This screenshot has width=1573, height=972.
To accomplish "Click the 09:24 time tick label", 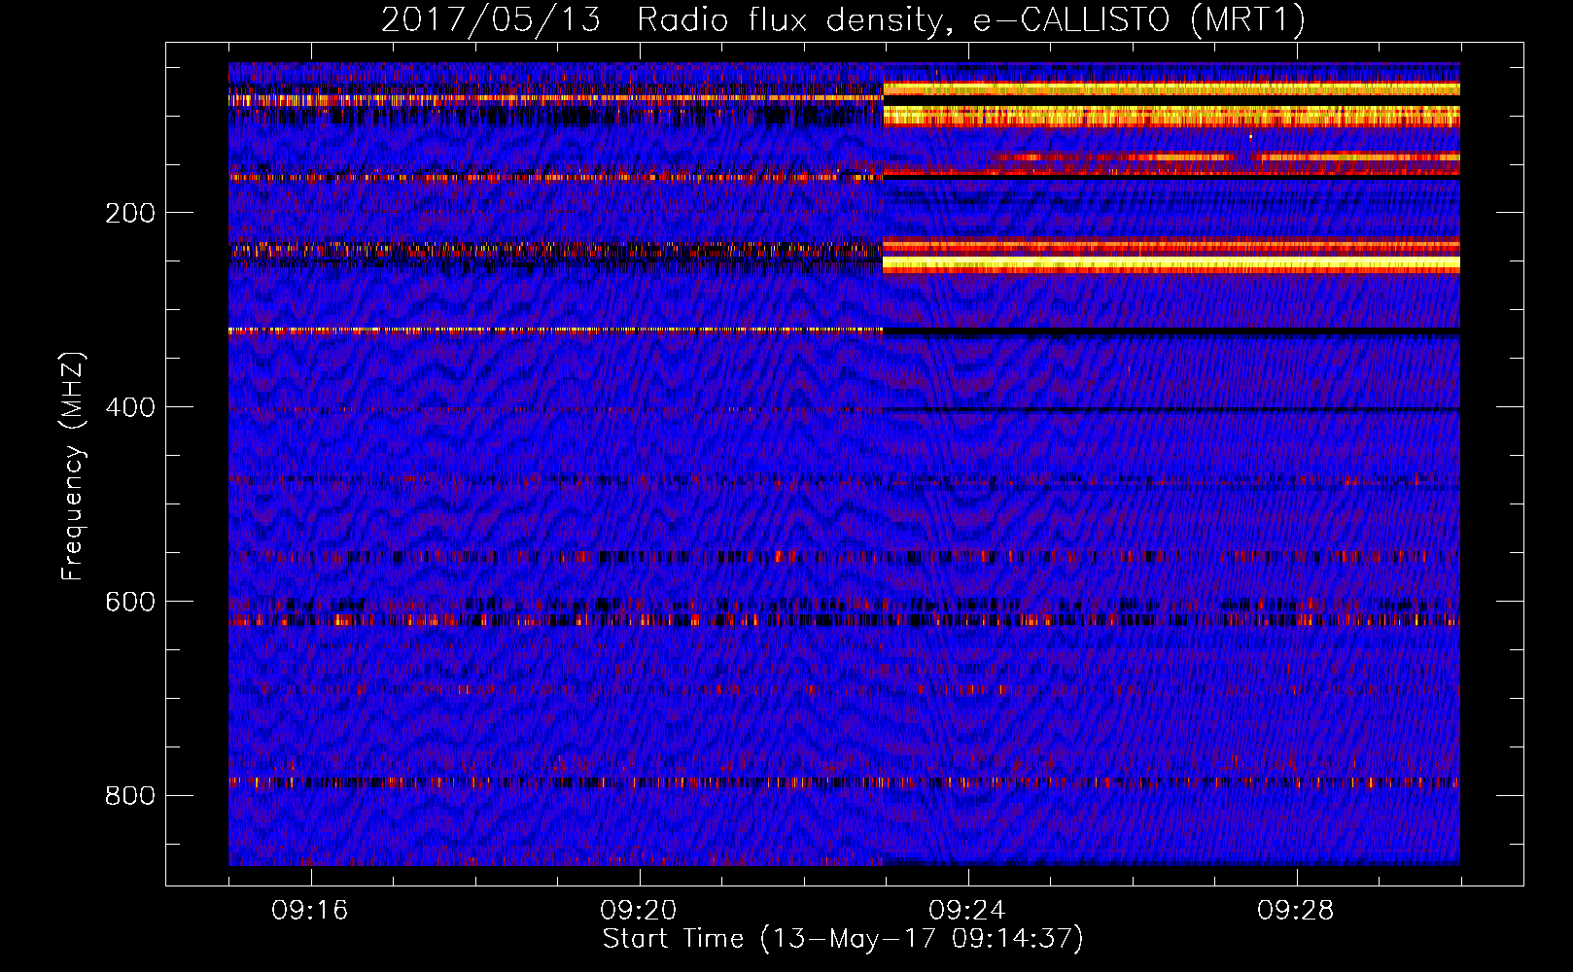I will click(x=967, y=911).
